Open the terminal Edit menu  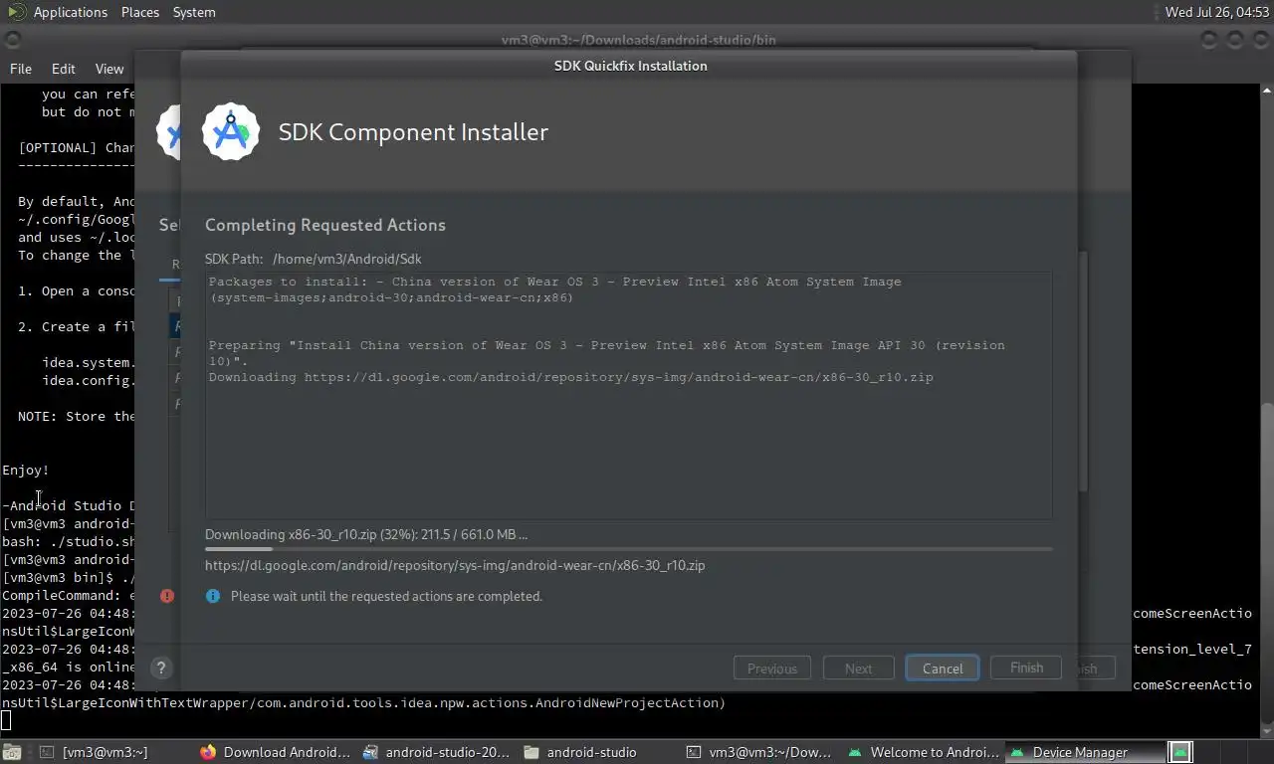click(64, 69)
